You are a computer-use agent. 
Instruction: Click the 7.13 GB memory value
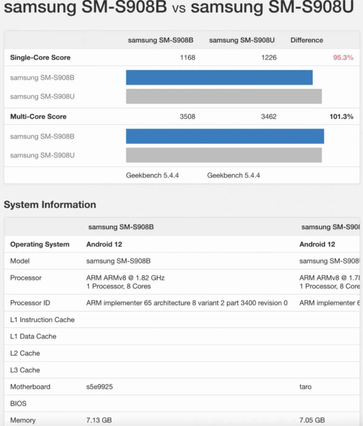(x=99, y=420)
